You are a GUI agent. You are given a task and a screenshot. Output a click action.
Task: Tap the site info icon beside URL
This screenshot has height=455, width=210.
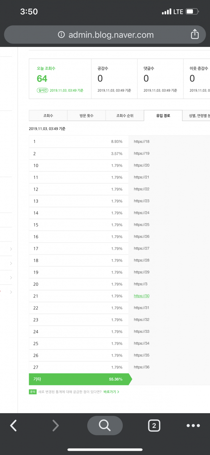[x=61, y=35]
